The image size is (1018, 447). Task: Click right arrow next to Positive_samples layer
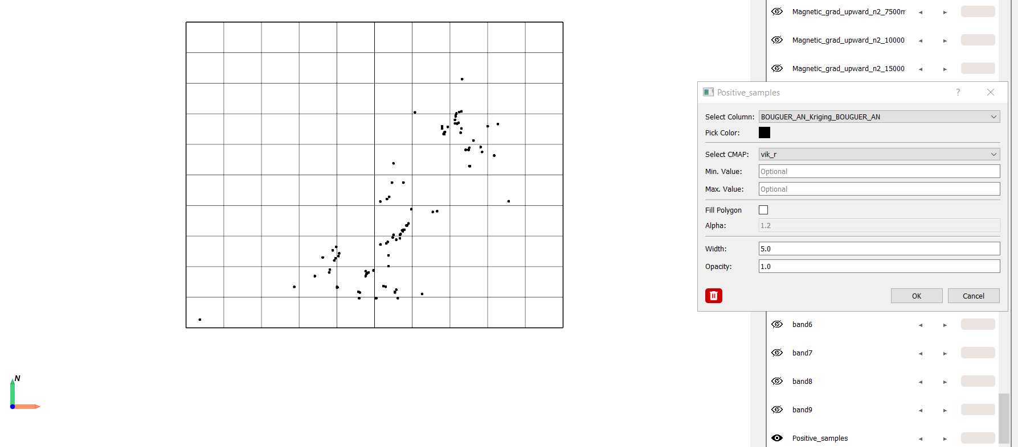click(x=945, y=439)
